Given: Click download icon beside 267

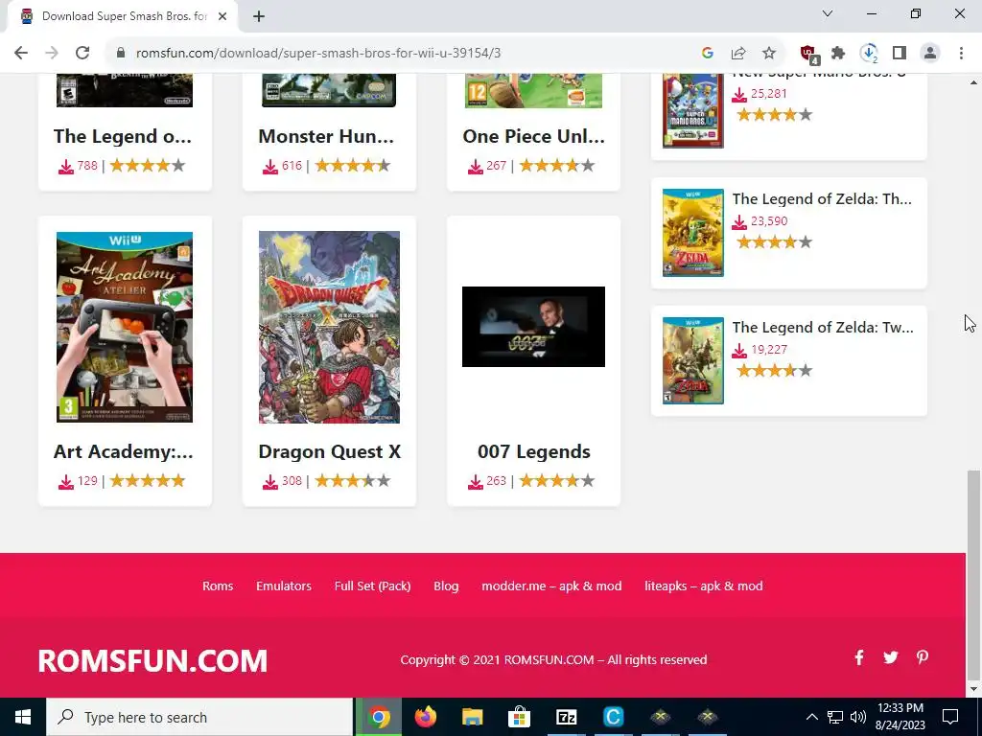Looking at the screenshot, I should pos(476,167).
